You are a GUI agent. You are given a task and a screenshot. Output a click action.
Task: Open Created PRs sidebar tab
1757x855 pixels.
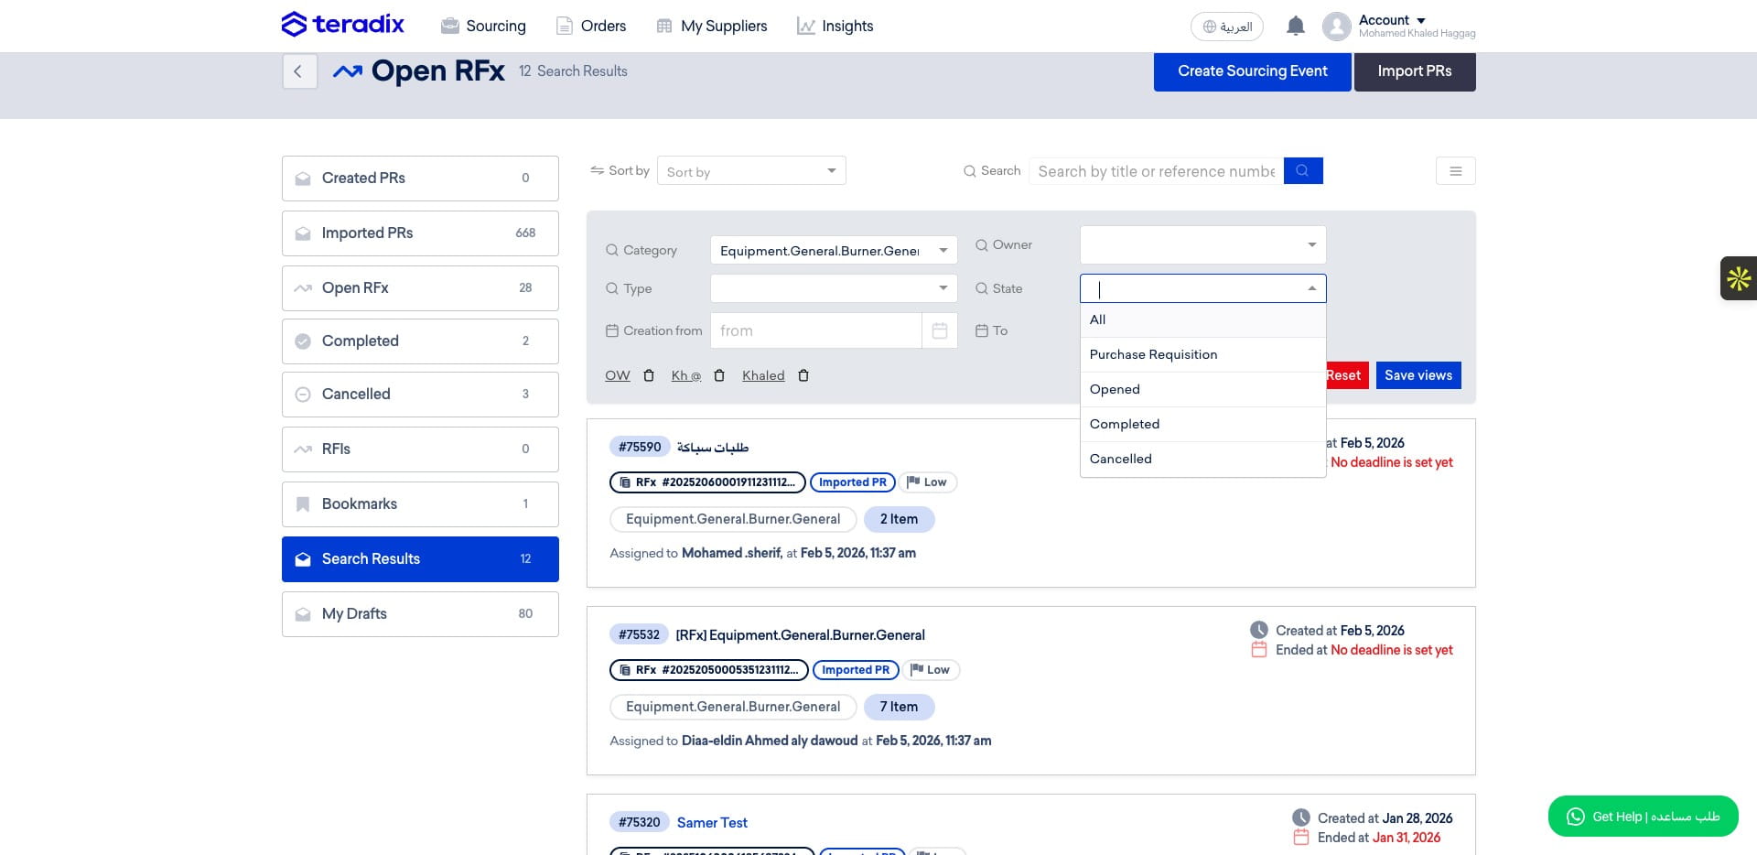[420, 179]
